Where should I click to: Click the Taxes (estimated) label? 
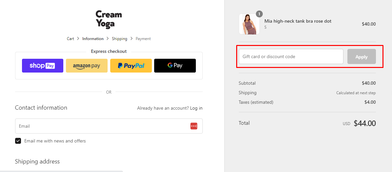tap(256, 102)
